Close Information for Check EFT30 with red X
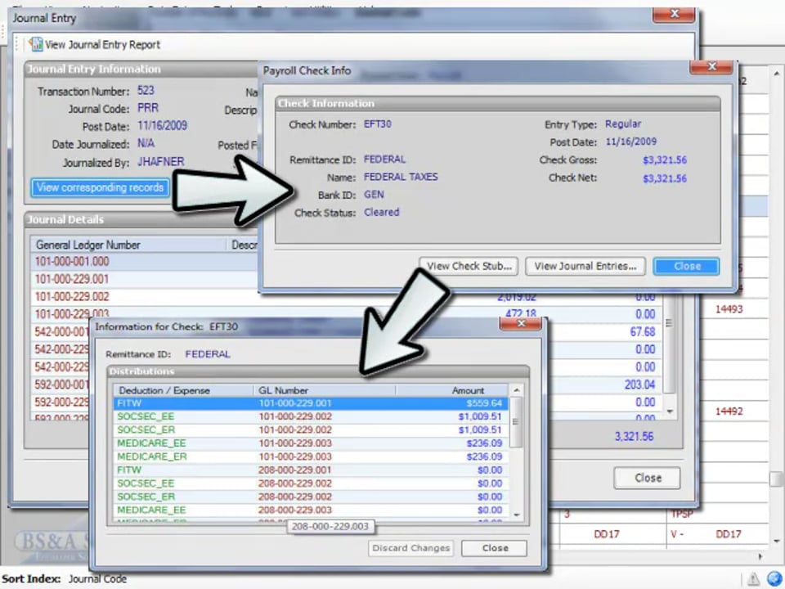 coord(521,324)
